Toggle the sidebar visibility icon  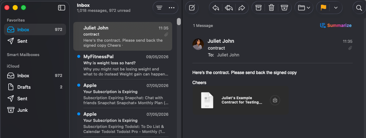click(x=61, y=8)
